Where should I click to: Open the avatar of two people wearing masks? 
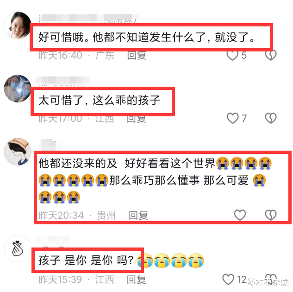point(18,89)
